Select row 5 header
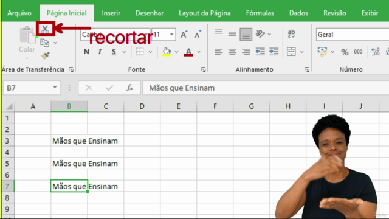This screenshot has width=389, height=219. [x=7, y=164]
